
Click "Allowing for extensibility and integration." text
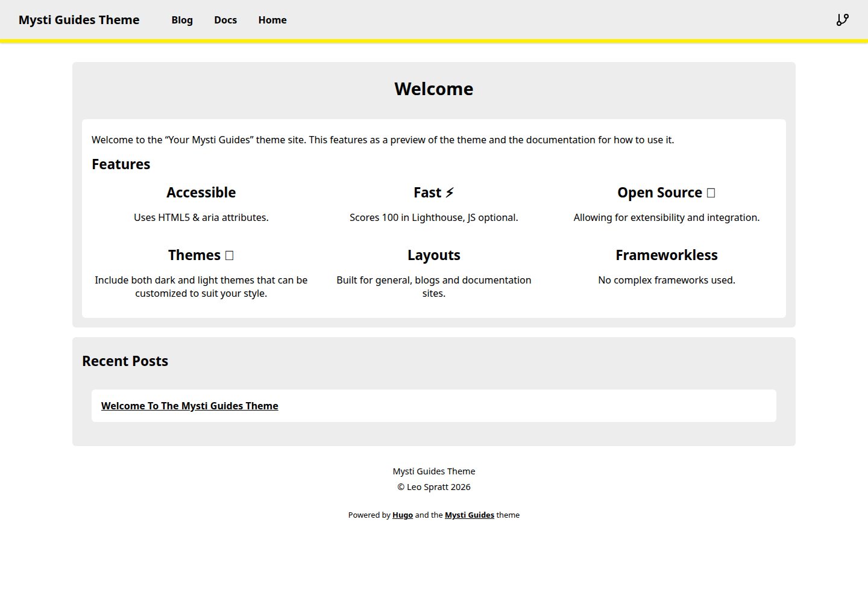[x=667, y=218]
